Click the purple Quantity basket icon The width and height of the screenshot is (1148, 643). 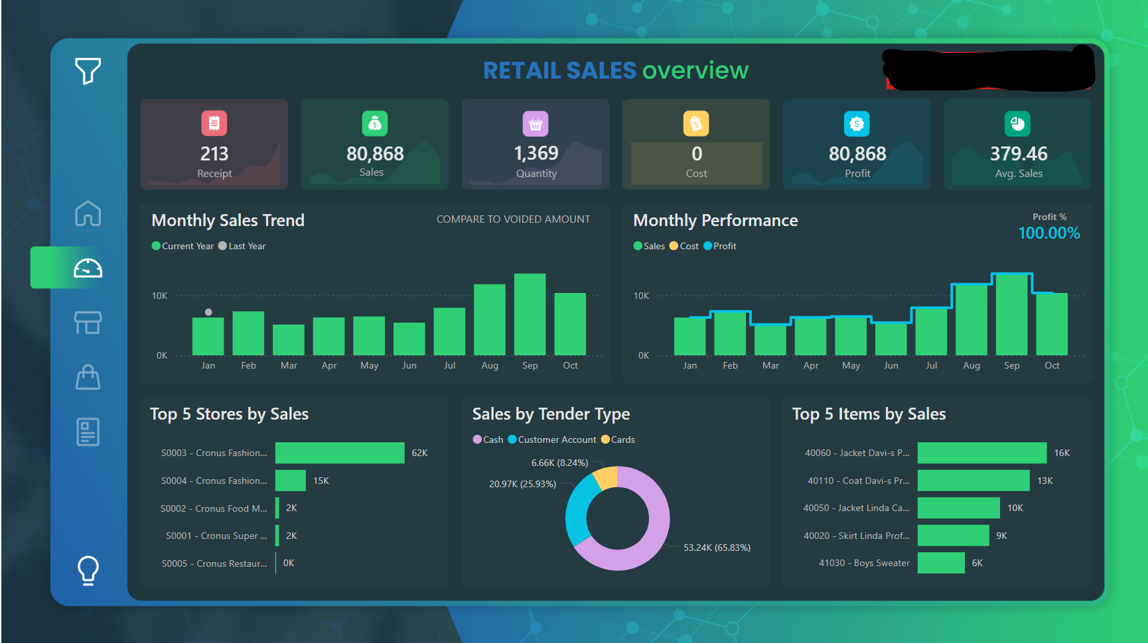536,123
